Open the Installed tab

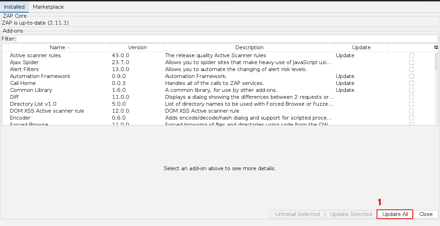(14, 7)
